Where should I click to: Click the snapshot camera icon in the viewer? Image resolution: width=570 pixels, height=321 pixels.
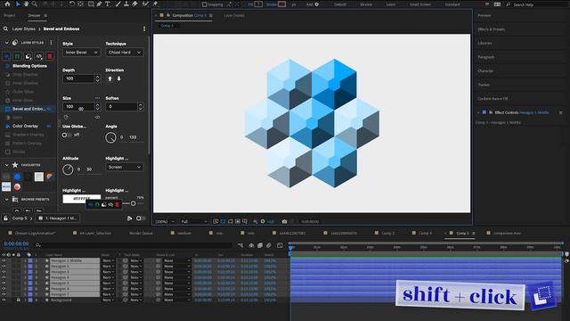[284, 221]
